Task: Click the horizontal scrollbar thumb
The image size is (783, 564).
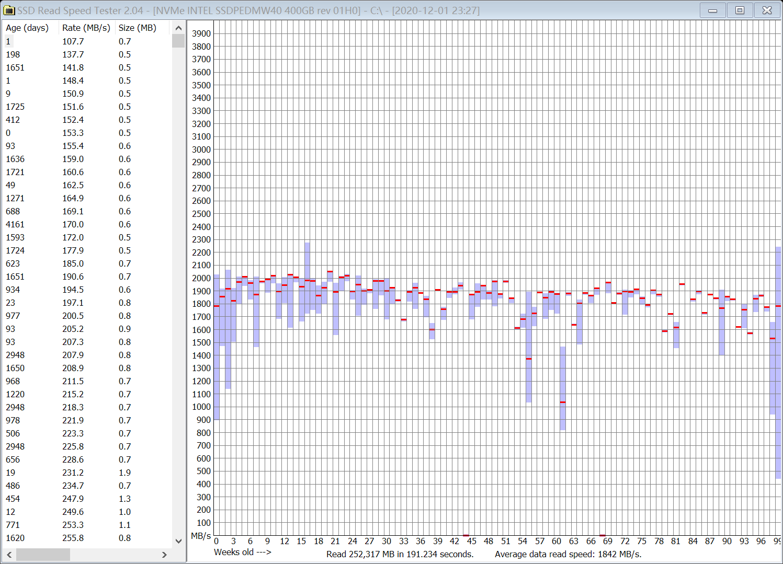Action: (x=43, y=555)
